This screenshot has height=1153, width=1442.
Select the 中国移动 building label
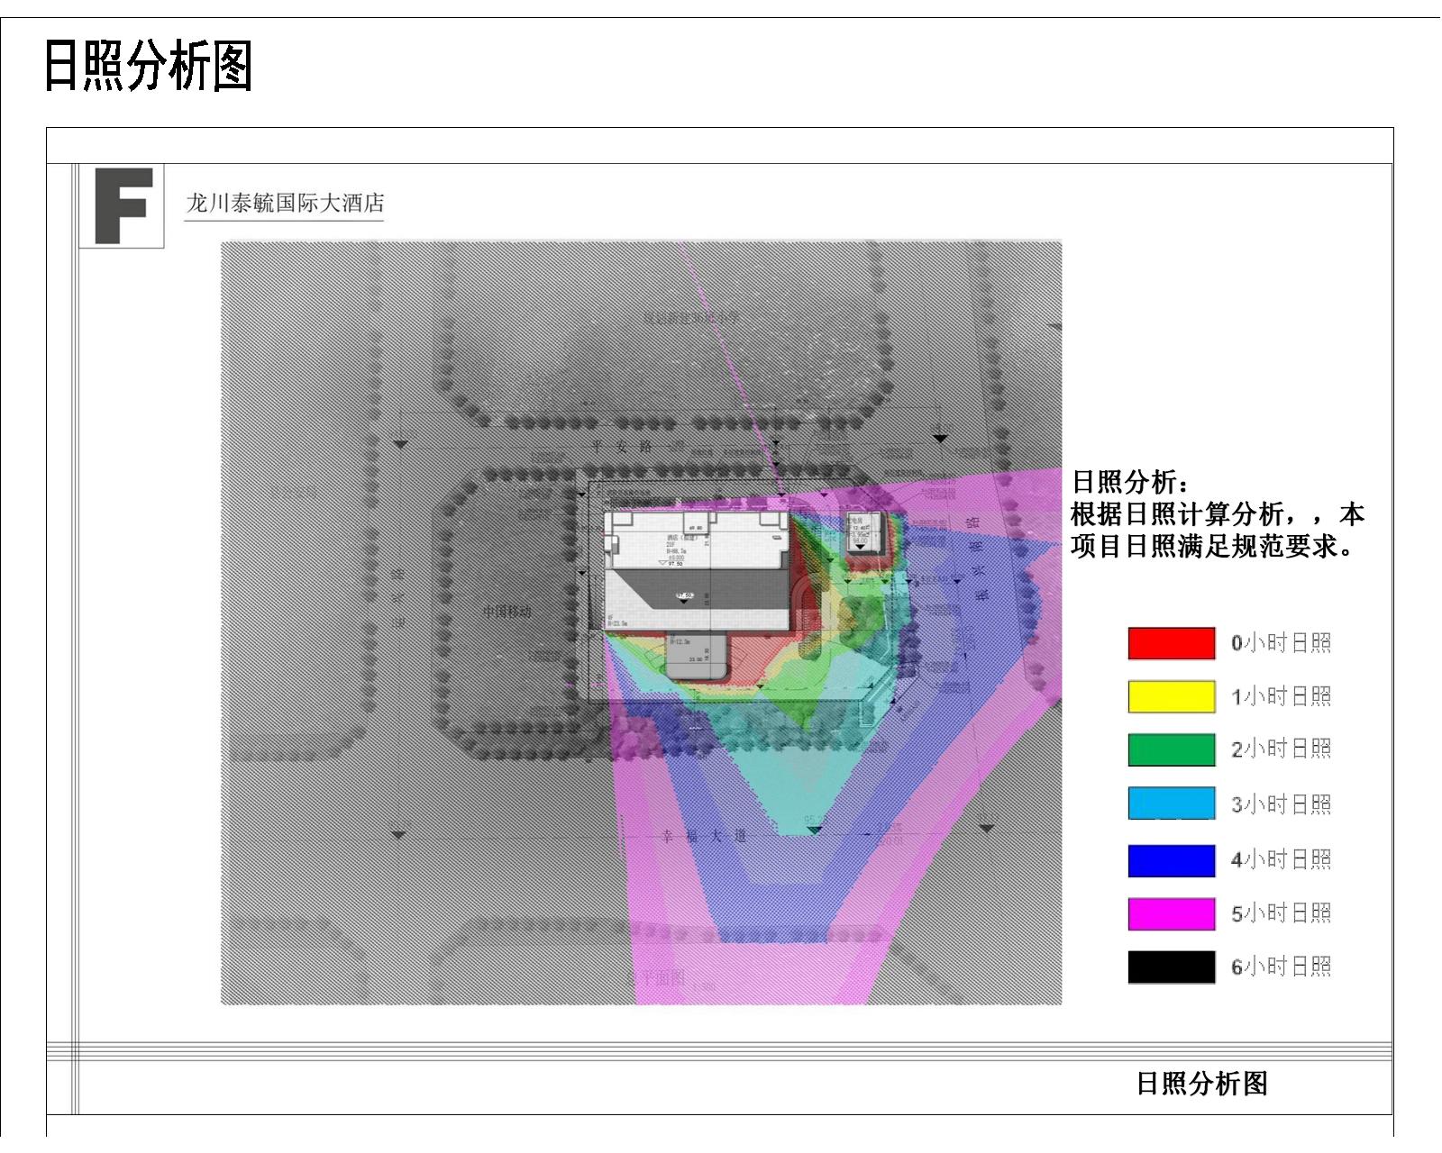pos(507,612)
